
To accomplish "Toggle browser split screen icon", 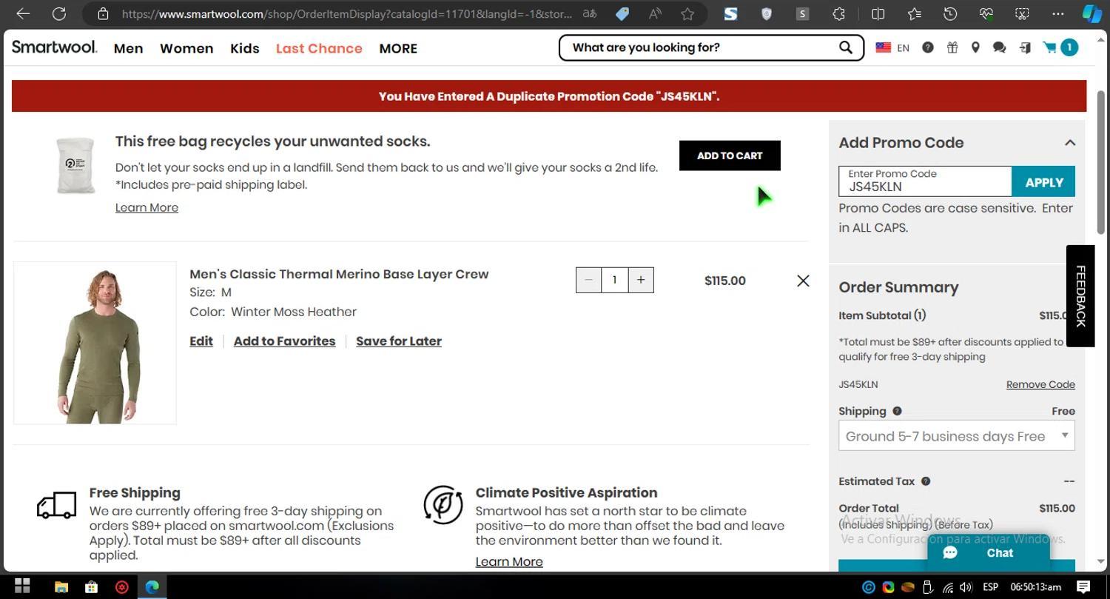I will pos(878,13).
